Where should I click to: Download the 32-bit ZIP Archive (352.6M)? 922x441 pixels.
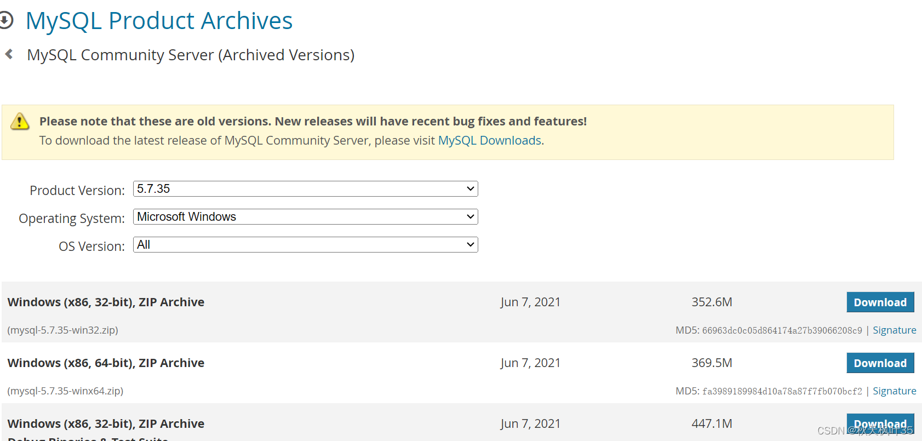880,302
